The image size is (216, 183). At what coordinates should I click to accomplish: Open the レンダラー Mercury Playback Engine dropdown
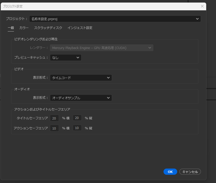point(102,48)
